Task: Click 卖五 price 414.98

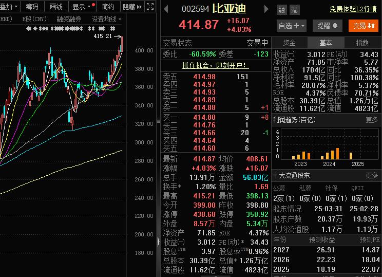Action: click(x=204, y=77)
